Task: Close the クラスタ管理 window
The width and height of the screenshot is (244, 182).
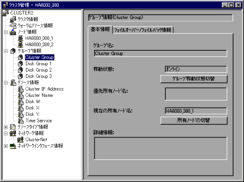Action: (x=238, y=5)
